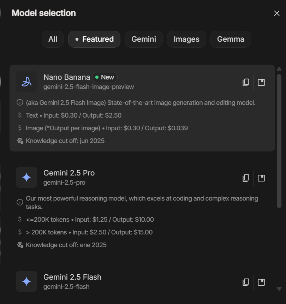Copy the gemini-2.5-flash model ID

pyautogui.click(x=246, y=282)
